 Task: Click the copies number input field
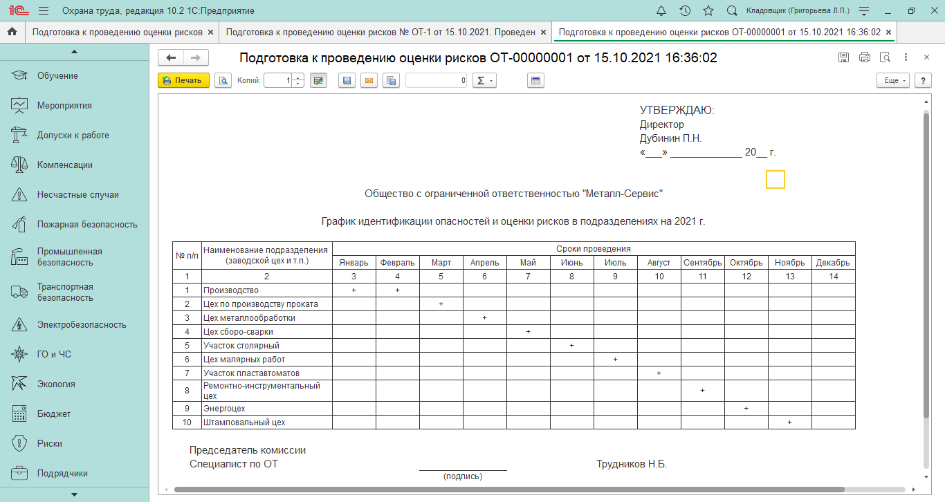tap(279, 81)
